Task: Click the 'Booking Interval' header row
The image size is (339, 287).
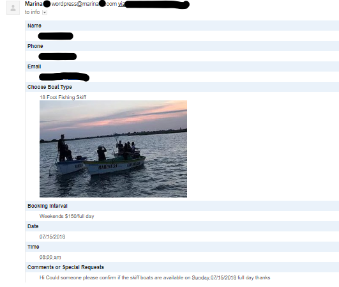Action: tap(182, 206)
